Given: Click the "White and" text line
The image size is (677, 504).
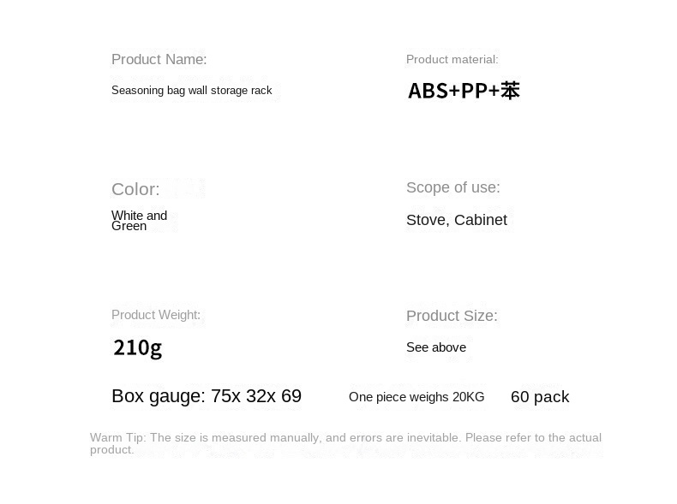Looking at the screenshot, I should [x=139, y=215].
